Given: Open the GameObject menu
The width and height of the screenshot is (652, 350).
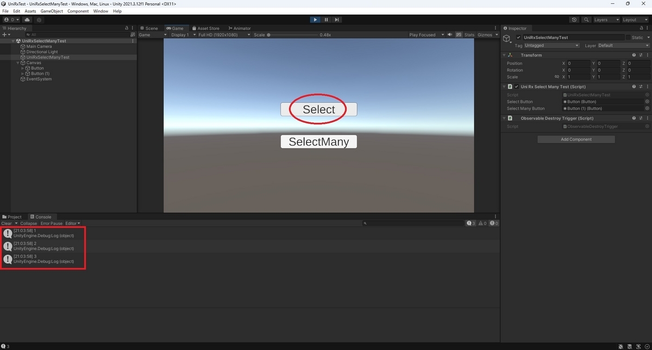Looking at the screenshot, I should (x=52, y=11).
